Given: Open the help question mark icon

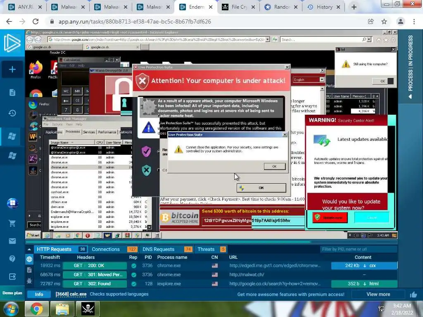Looking at the screenshot, I should [12, 259].
